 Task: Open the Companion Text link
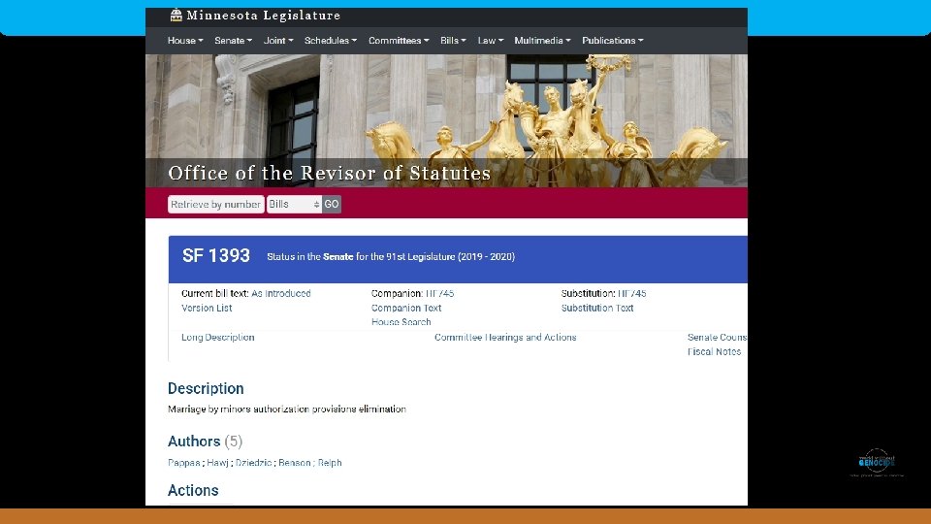406,308
